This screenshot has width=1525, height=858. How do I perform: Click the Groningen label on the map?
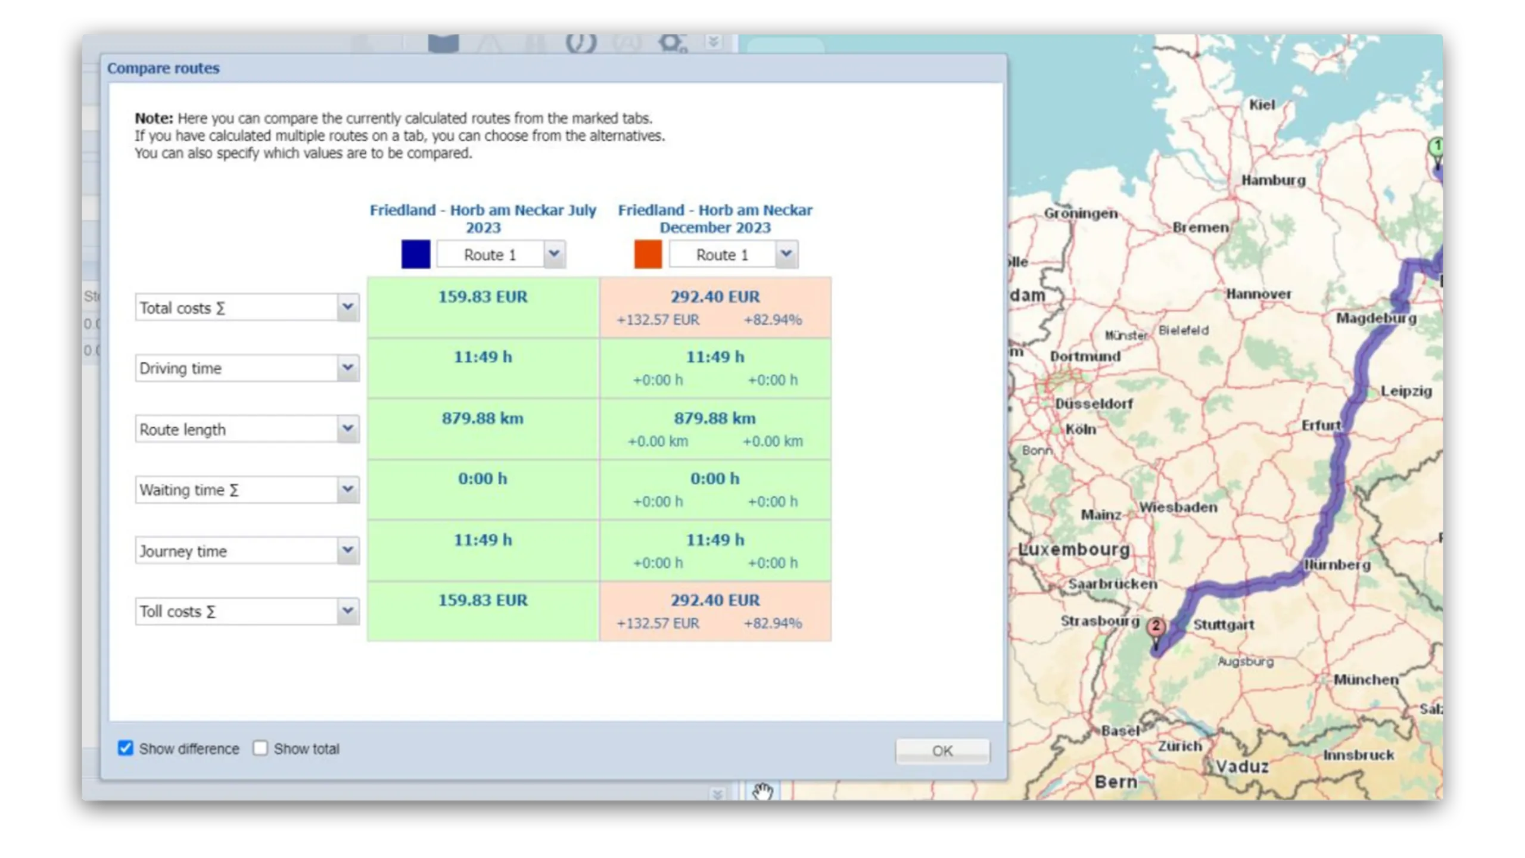(x=1081, y=213)
